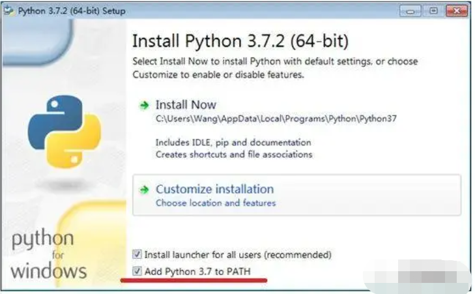Image resolution: width=475 pixels, height=294 pixels.
Task: Click the Install Python 3.7.2 (64-bit) heading
Action: click(240, 42)
